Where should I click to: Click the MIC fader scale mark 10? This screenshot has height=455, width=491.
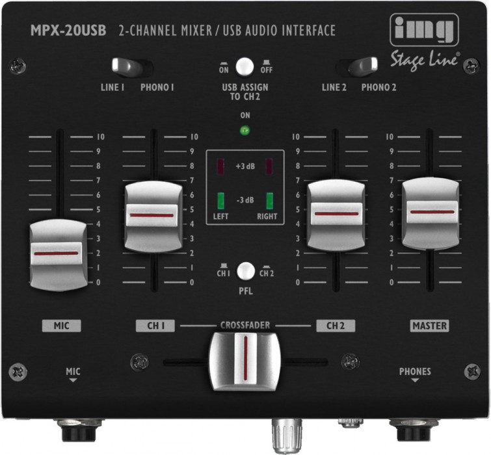click(101, 136)
